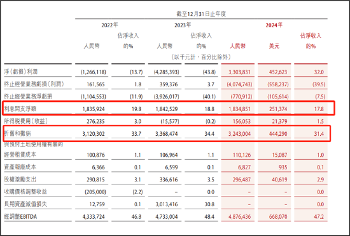The height and width of the screenshot is (236, 350).
Task: Select the value 6,827
Action: 244,167
